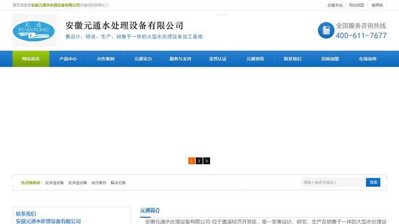The image size is (399, 224).
Task: Click the green company name link in top bar
Action: [x=55, y=5]
